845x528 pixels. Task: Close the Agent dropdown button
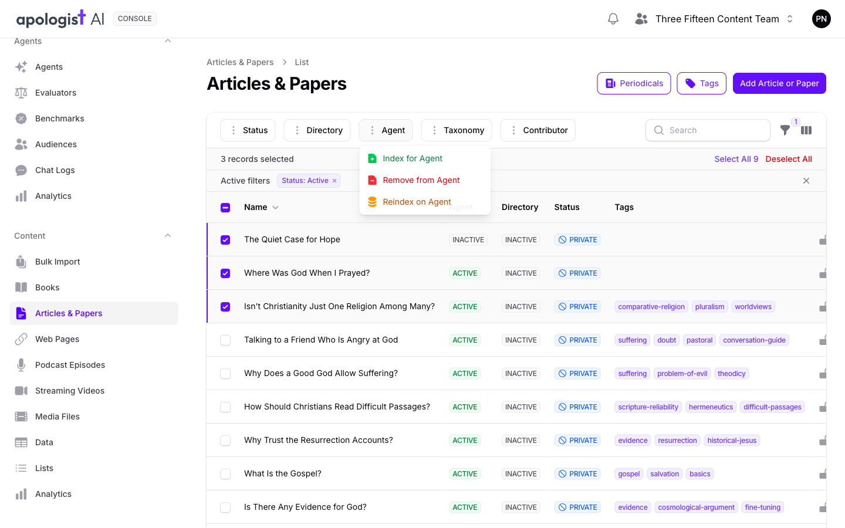pos(386,130)
